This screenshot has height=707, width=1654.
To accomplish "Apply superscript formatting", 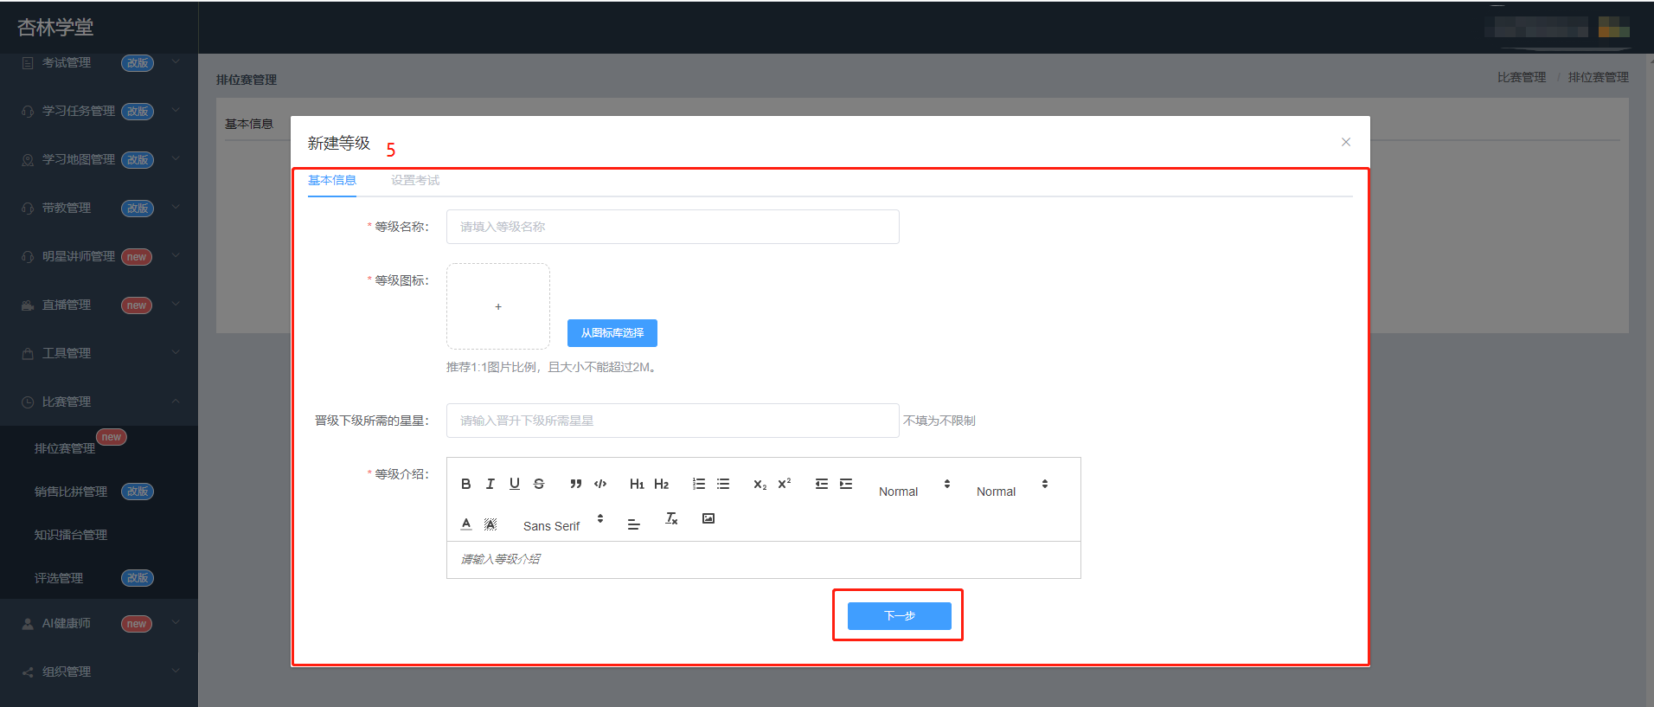I will tap(785, 484).
